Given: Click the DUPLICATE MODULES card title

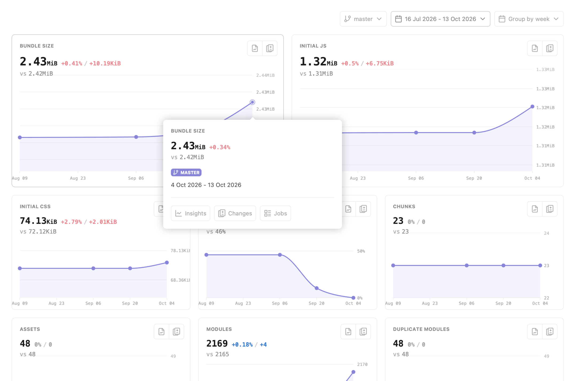Looking at the screenshot, I should [x=421, y=329].
